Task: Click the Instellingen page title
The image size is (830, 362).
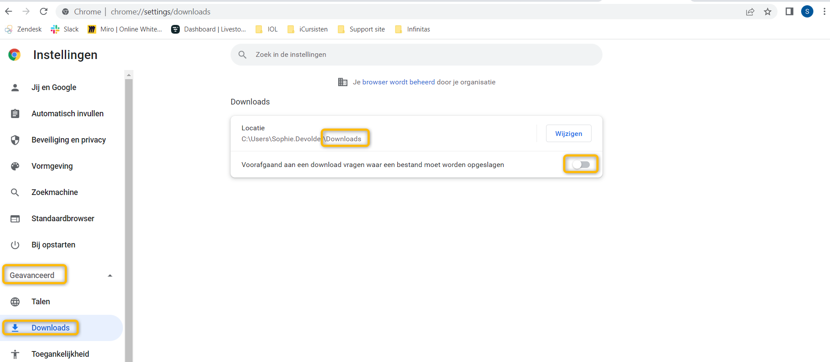Action: [65, 55]
